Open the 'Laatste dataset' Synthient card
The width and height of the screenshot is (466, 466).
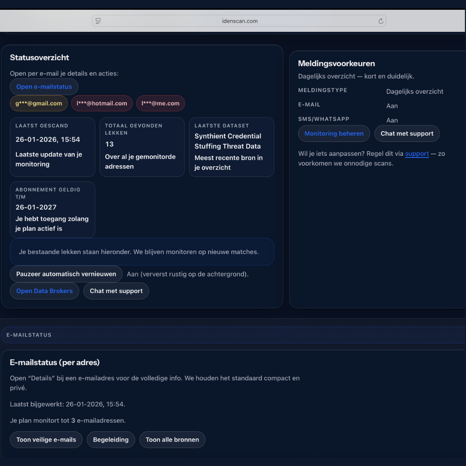pyautogui.click(x=231, y=147)
